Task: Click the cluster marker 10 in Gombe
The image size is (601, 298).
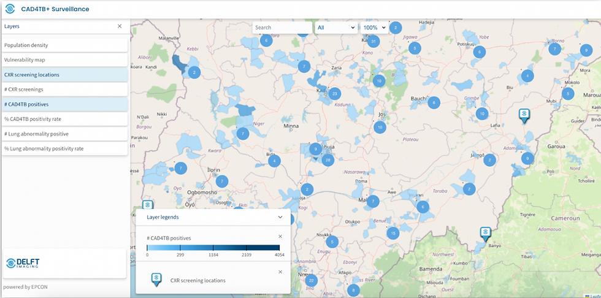Action: [482, 113]
